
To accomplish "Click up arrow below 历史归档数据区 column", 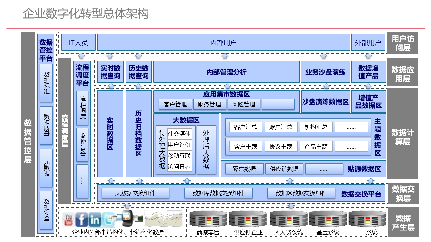I will (140, 180).
